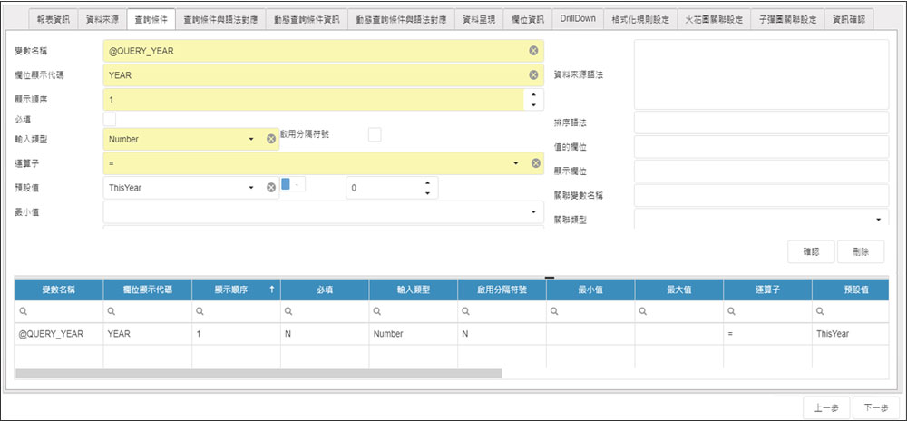Click the 下一步 button
This screenshot has height=422, width=907.
click(x=876, y=407)
